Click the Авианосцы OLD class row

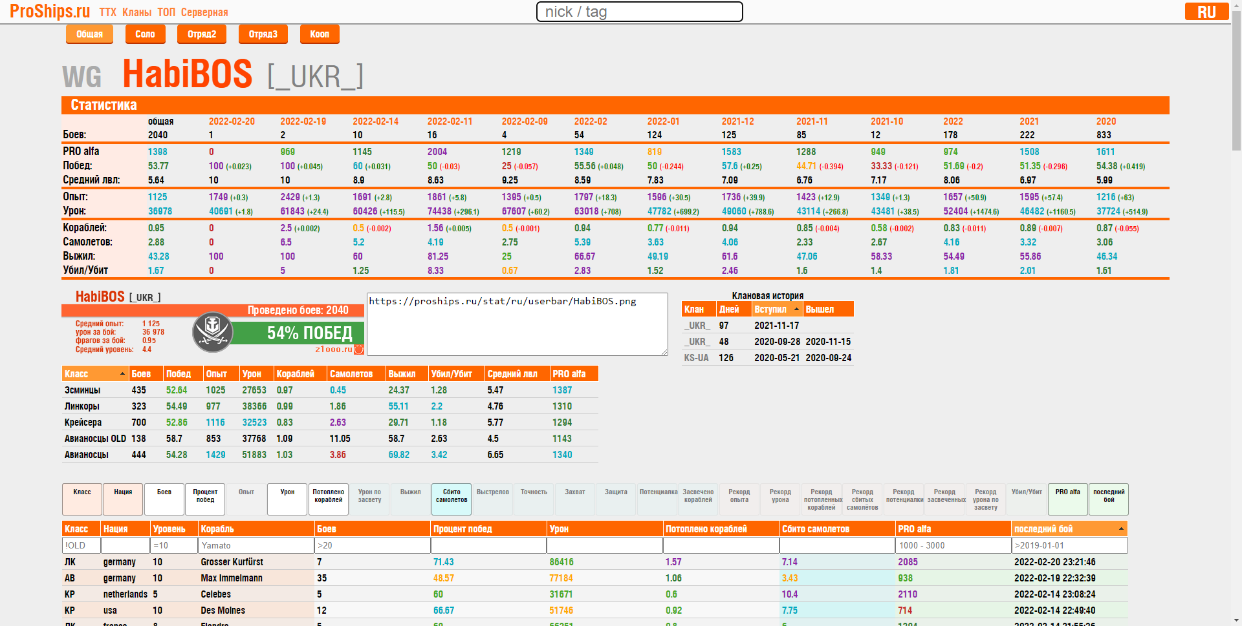[x=330, y=439]
